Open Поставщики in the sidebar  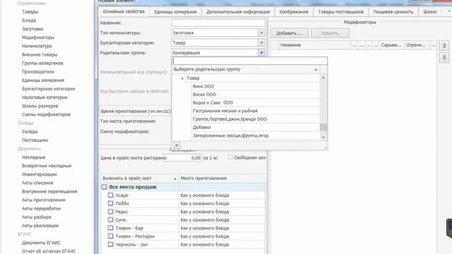[35, 140]
